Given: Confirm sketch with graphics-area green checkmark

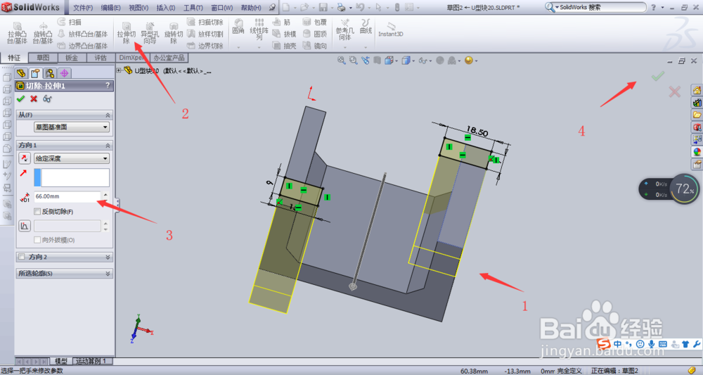Looking at the screenshot, I should tap(657, 76).
